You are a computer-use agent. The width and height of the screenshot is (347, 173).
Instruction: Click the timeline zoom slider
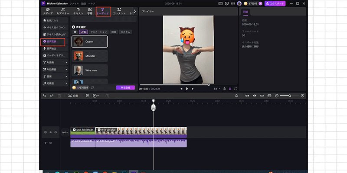[x=289, y=96]
